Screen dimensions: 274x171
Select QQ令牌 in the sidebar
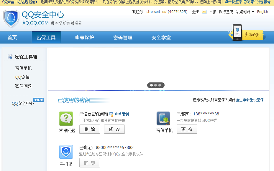tap(22, 77)
